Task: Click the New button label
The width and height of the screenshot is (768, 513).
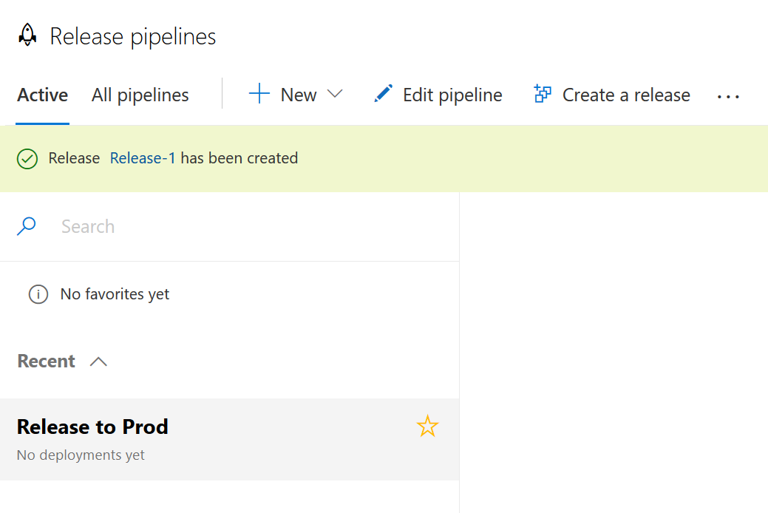Action: coord(299,95)
